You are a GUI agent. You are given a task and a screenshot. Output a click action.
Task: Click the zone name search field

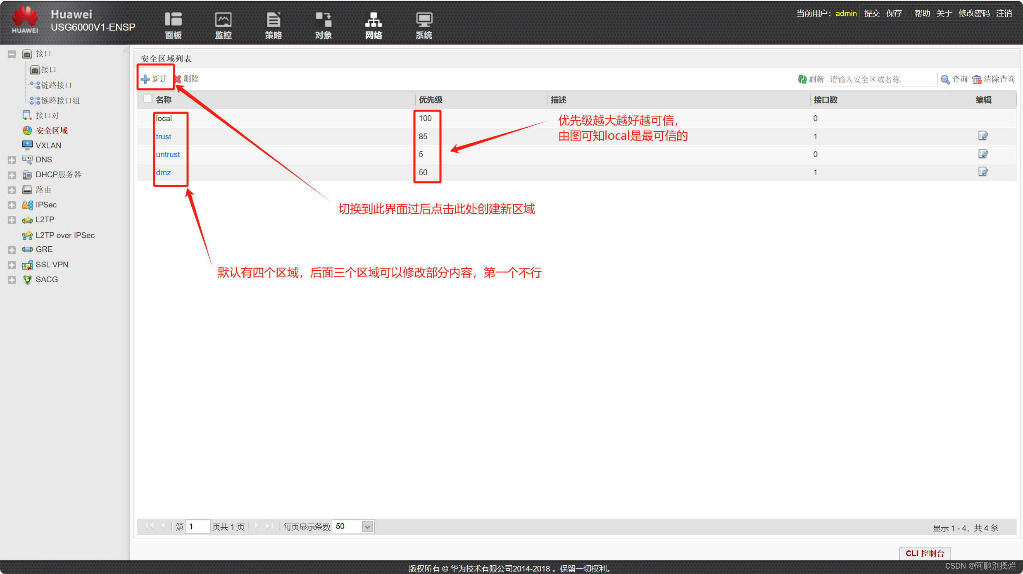coord(881,79)
